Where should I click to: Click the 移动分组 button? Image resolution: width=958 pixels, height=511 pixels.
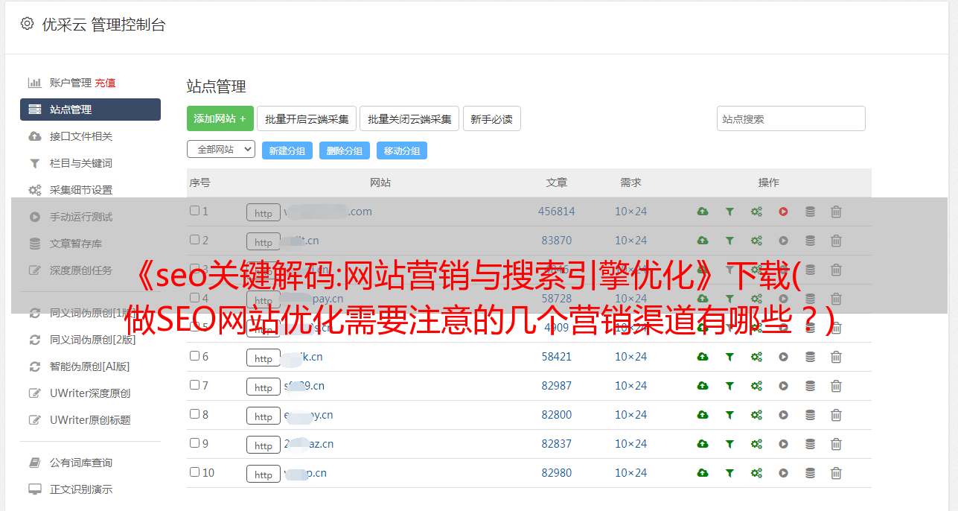click(402, 150)
